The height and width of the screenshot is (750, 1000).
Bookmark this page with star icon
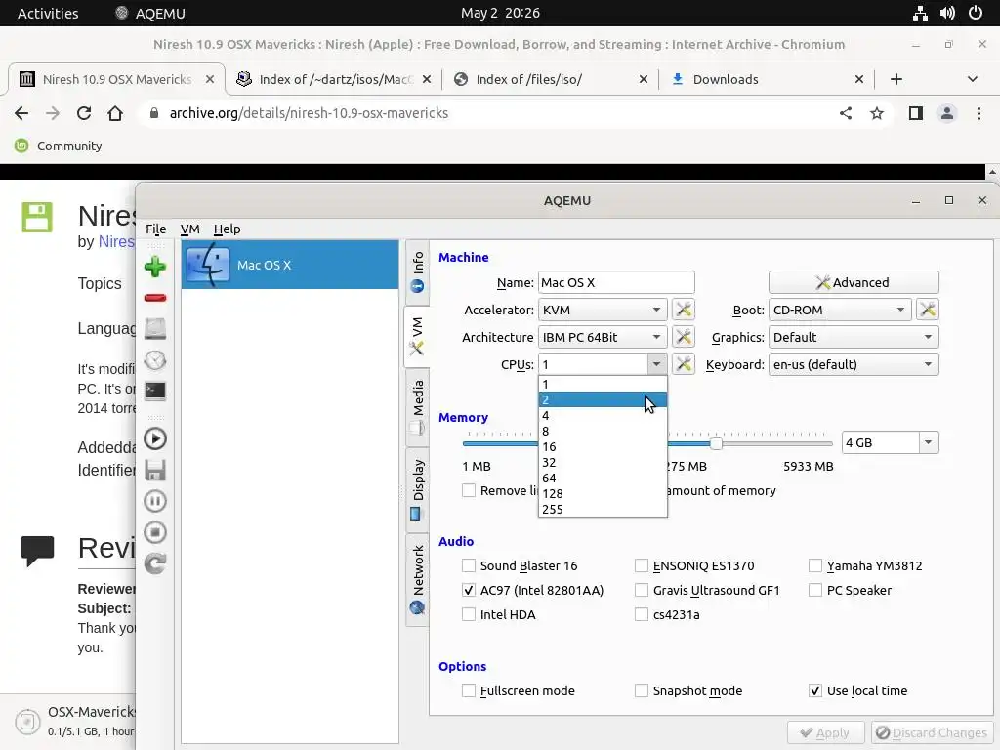[x=877, y=113]
